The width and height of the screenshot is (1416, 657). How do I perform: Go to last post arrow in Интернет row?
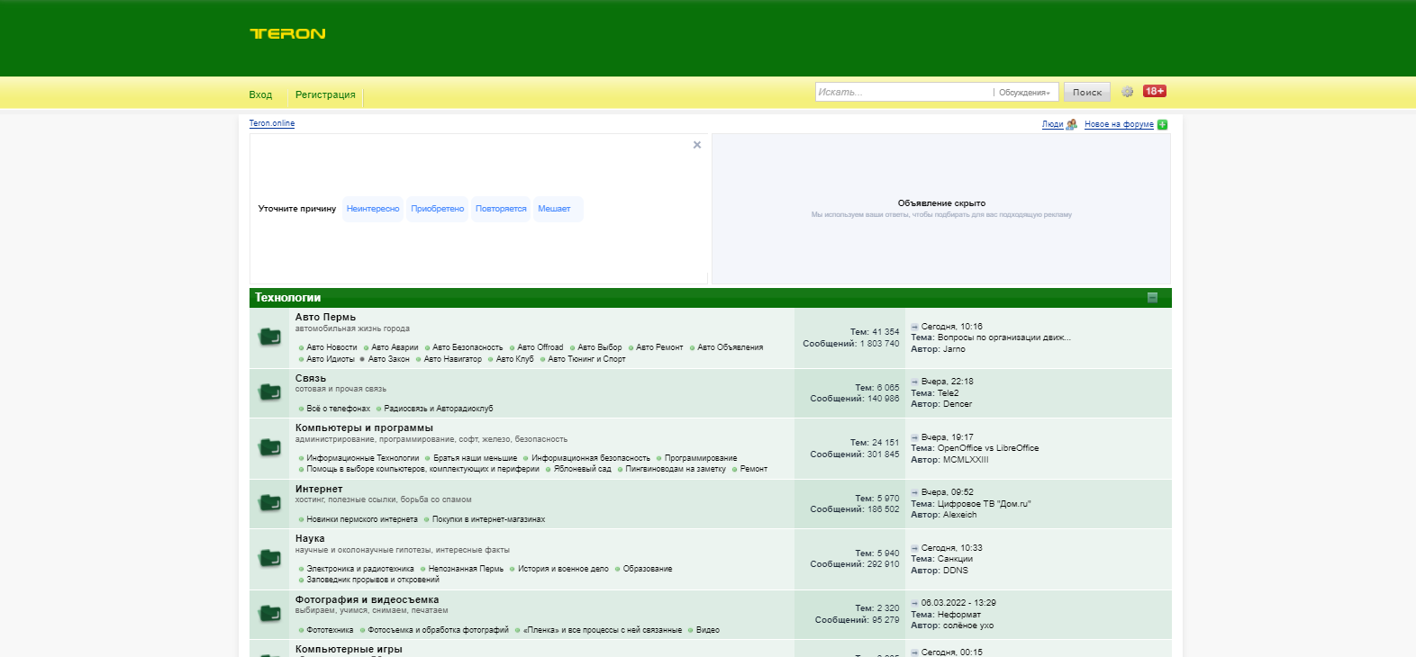click(x=914, y=492)
